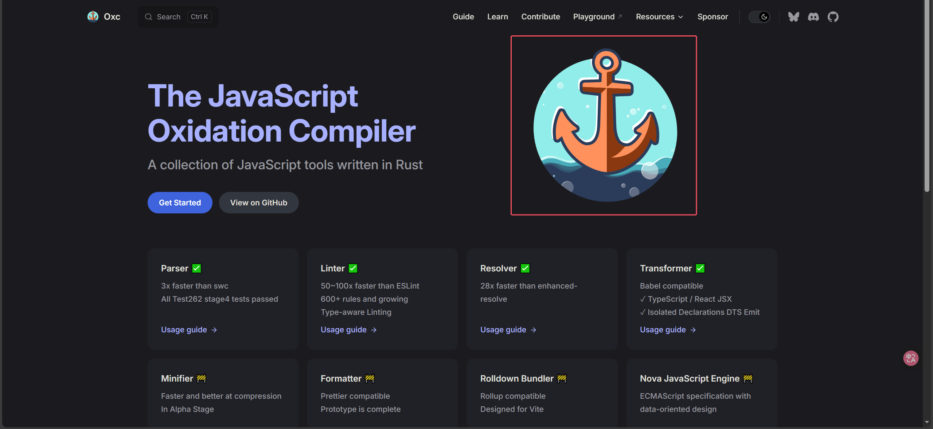Click 'Type-aware Linting' text
Viewport: 933px width, 429px height.
(x=356, y=312)
